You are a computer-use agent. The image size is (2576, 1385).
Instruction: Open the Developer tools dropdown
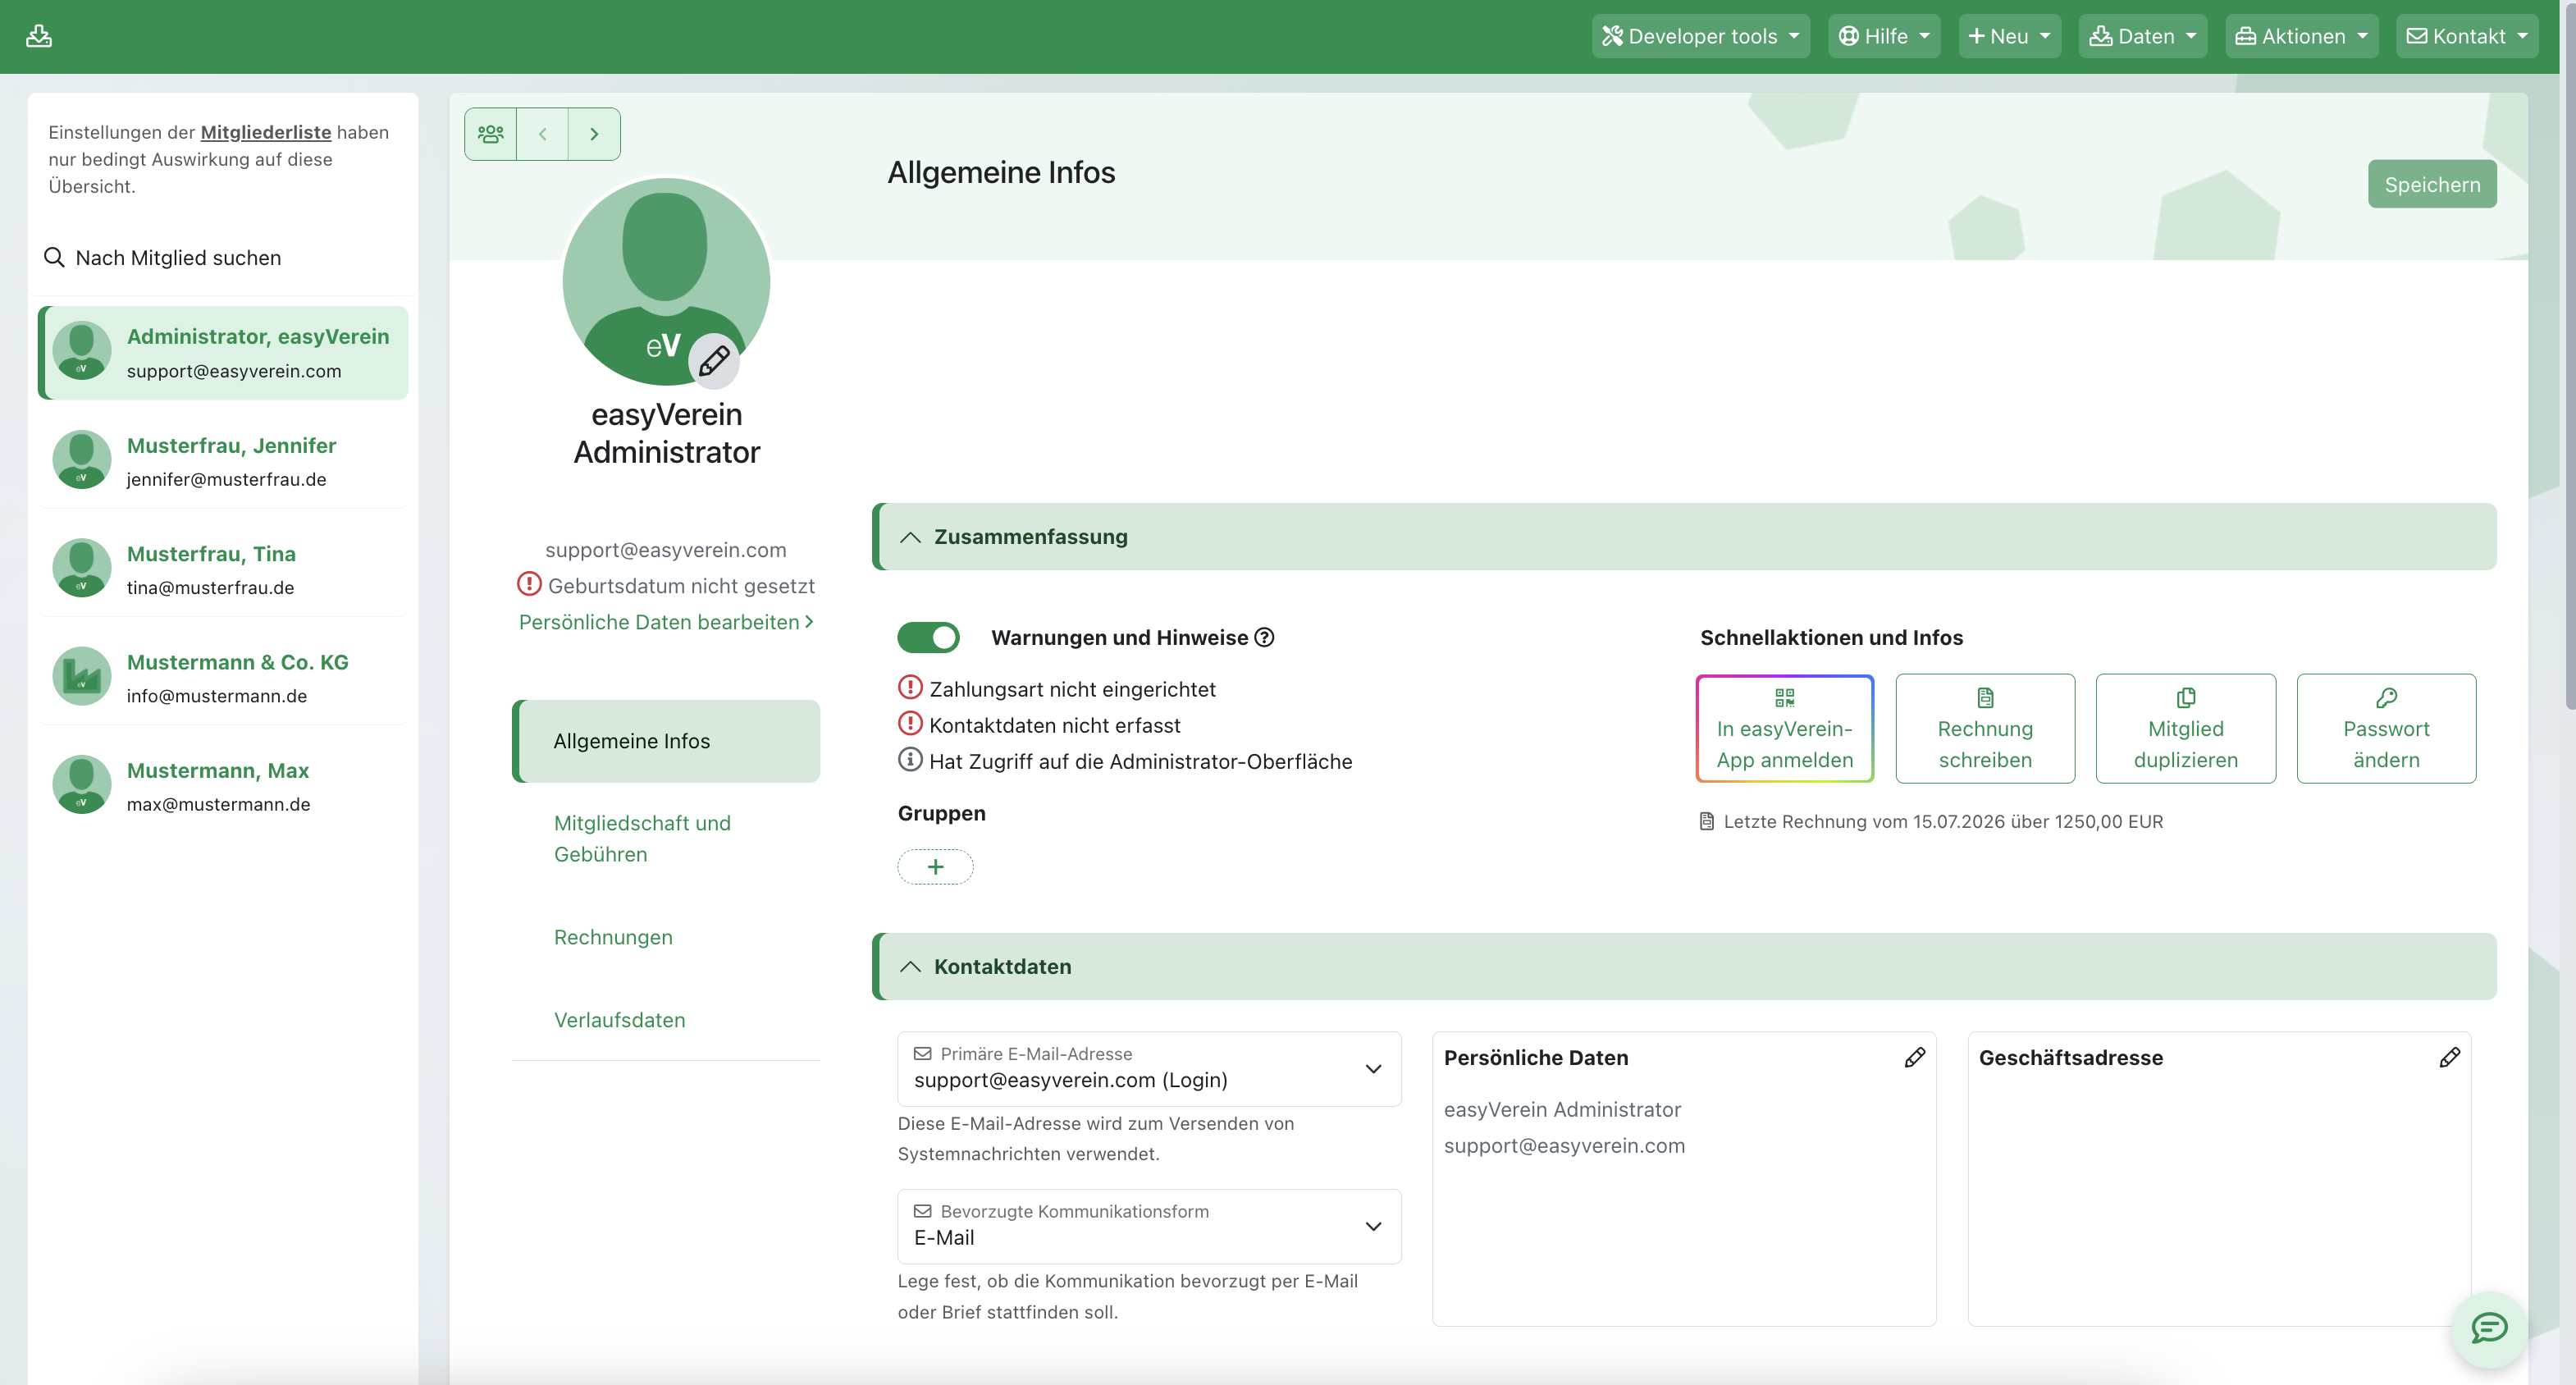click(1701, 36)
